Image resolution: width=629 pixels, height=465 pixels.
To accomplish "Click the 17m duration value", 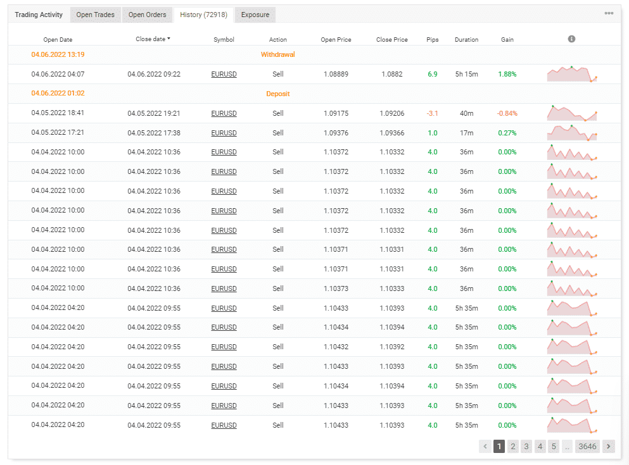I will pyautogui.click(x=467, y=133).
